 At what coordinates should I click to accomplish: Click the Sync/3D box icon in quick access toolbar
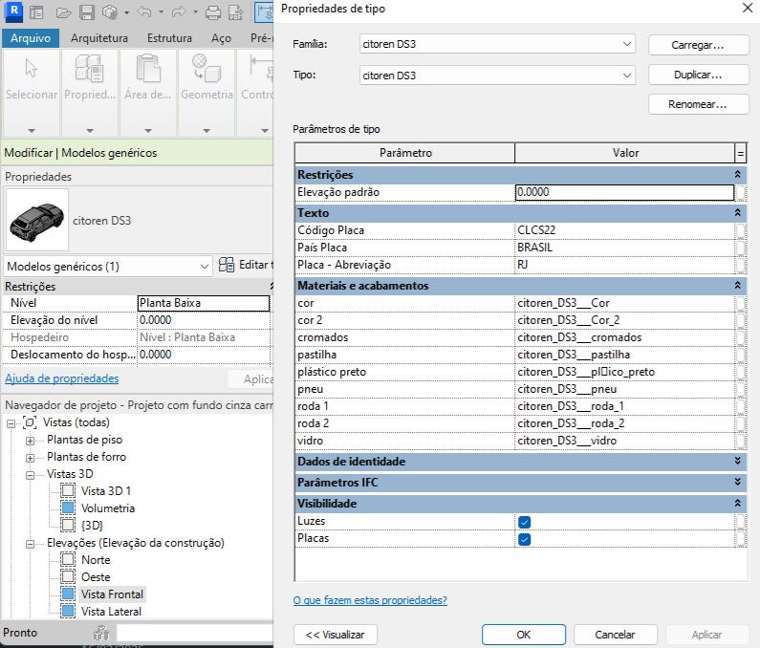[x=110, y=12]
